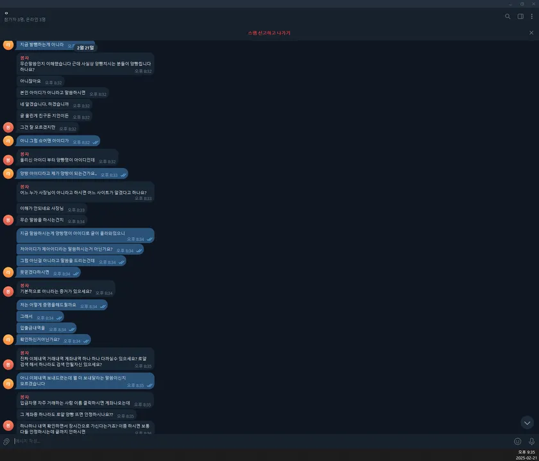Jump to latest messages with down chevron
539x461 pixels.
coord(527,423)
